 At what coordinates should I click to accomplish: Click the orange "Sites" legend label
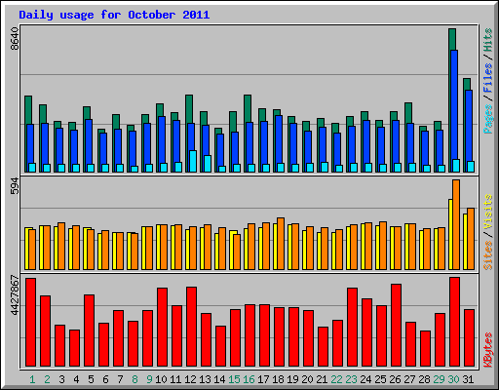click(x=488, y=255)
